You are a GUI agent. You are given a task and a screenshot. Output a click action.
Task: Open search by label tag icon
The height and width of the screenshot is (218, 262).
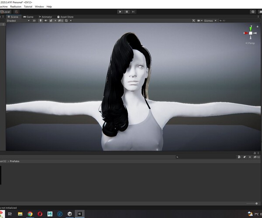coord(245,157)
